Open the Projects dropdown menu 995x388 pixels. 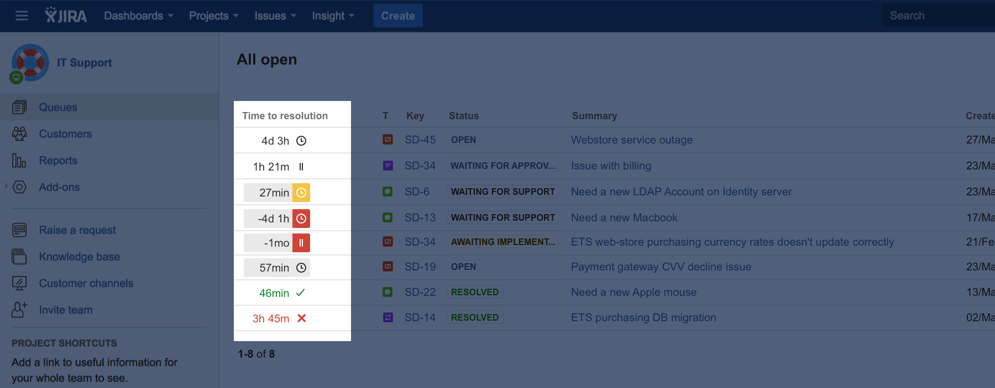tap(213, 16)
